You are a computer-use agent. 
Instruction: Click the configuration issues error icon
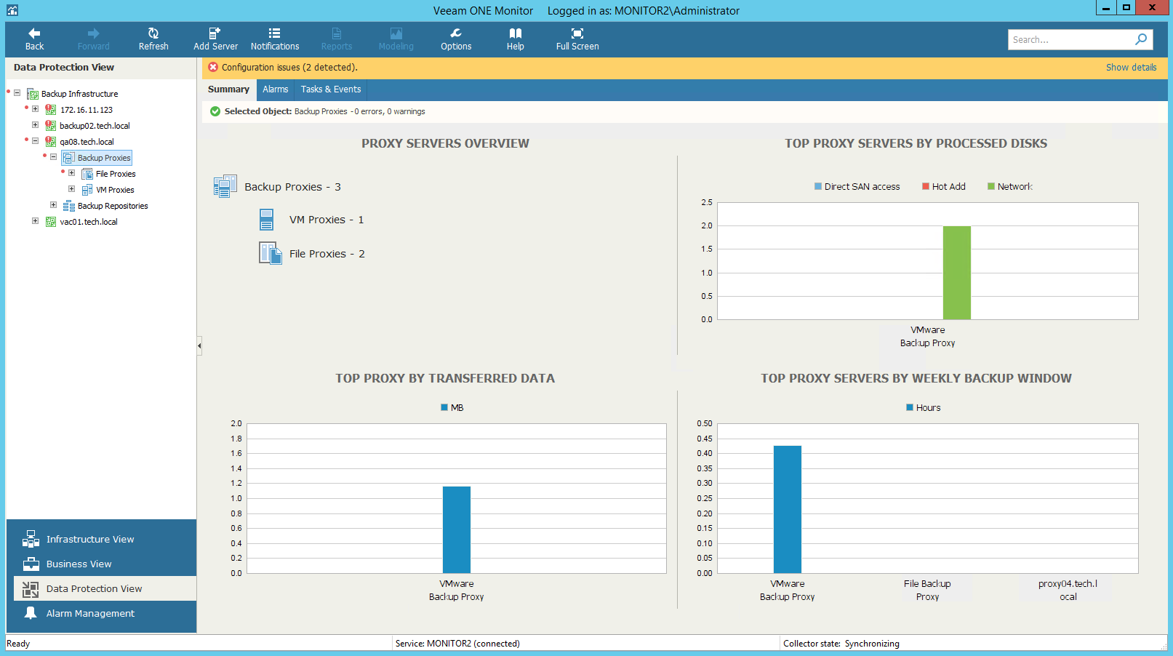[213, 67]
